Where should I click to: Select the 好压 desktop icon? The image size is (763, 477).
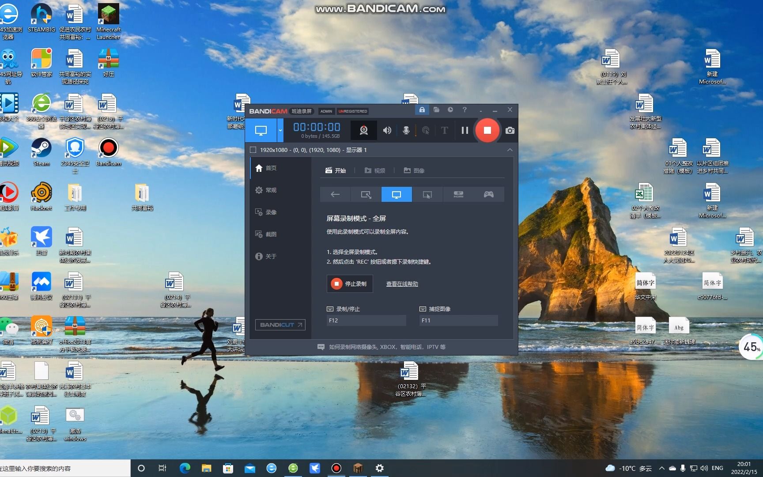point(109,63)
